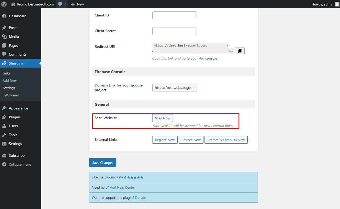This screenshot has width=340, height=209.
Task: Click the plus icon next to New
Action: click(73, 4)
